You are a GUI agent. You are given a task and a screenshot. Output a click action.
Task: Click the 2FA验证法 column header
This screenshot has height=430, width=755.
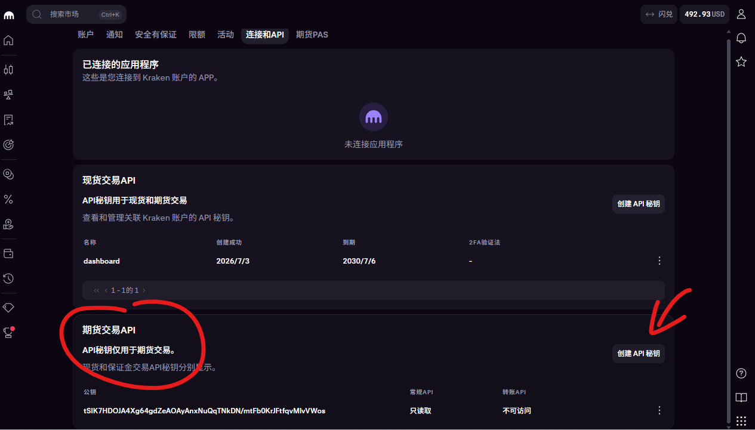click(x=484, y=243)
